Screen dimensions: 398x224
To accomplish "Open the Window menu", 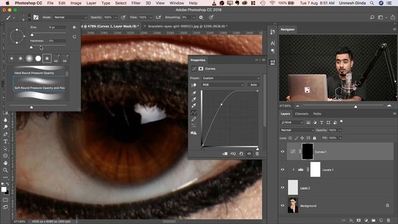I will click(177, 3).
